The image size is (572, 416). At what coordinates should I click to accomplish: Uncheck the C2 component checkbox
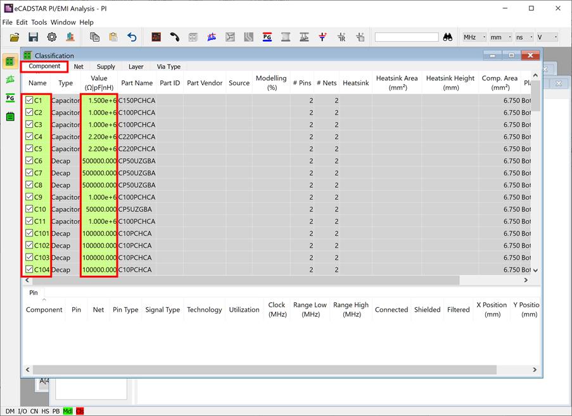point(29,112)
